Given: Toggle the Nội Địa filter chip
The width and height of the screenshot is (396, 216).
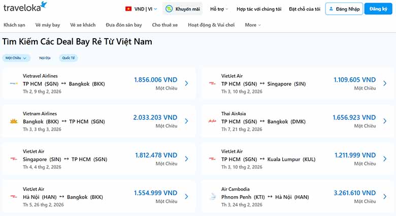Looking at the screenshot, I should (45, 58).
